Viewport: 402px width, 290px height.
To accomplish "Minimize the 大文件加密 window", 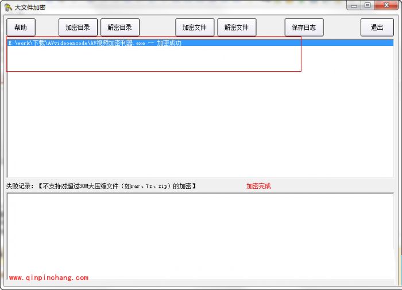I will point(354,5).
